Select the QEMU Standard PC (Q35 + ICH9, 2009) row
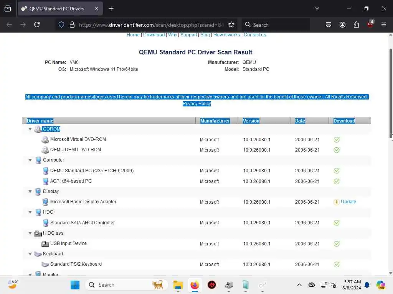 click(196, 171)
